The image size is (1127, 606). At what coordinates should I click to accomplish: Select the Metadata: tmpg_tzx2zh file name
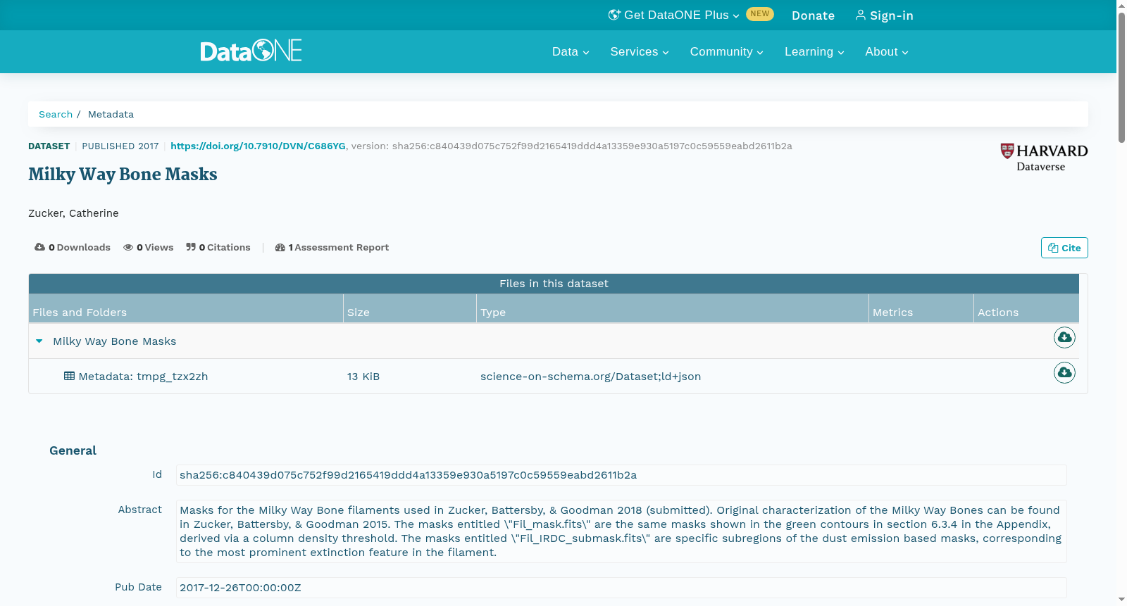pos(143,377)
